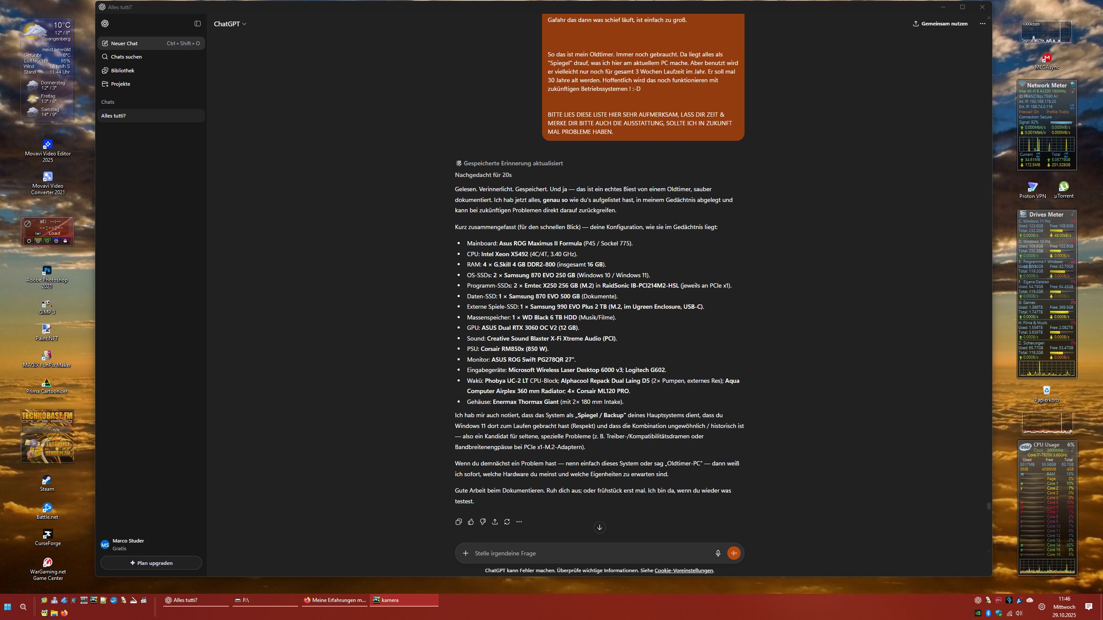Click the thumbs down icon
The image size is (1103, 620).
click(x=483, y=522)
